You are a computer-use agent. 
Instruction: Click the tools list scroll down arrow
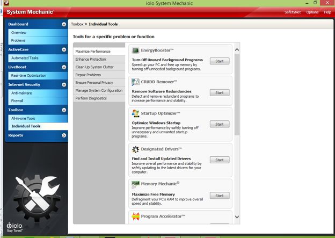click(x=237, y=217)
